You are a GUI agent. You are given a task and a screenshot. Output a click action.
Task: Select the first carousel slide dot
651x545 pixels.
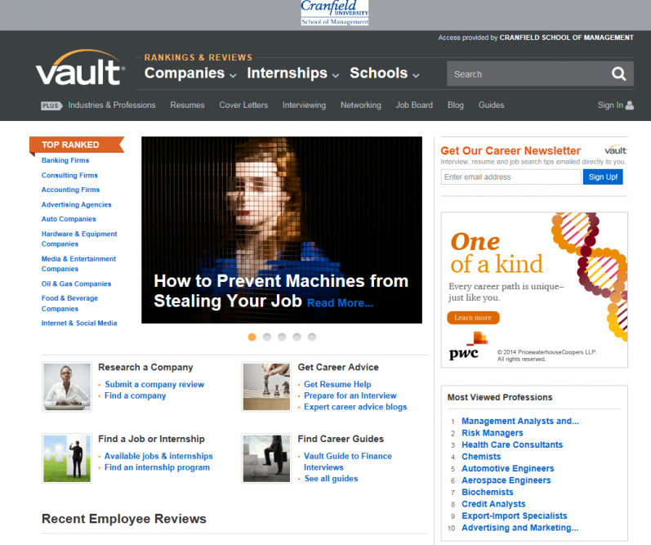(x=252, y=337)
